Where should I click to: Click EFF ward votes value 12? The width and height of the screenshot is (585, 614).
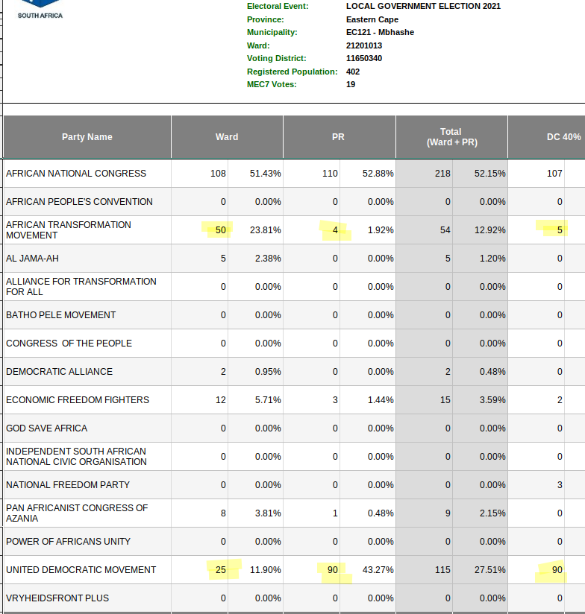[221, 400]
